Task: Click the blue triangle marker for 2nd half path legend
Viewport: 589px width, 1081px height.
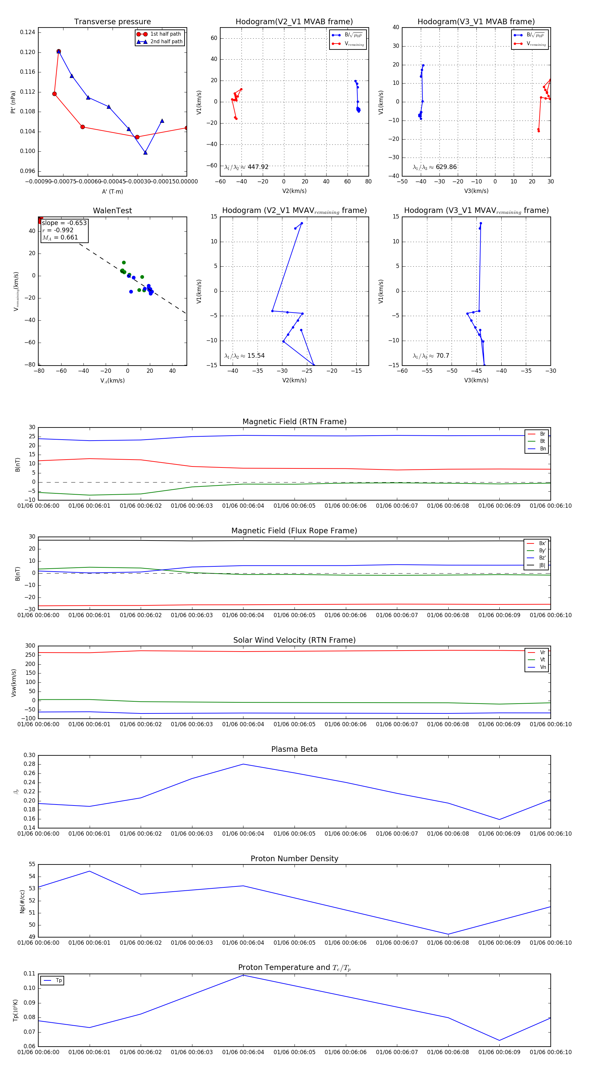Action: (x=142, y=42)
